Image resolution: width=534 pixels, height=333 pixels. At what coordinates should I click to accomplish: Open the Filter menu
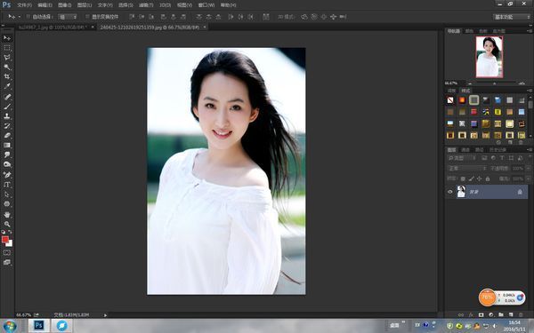pos(146,5)
